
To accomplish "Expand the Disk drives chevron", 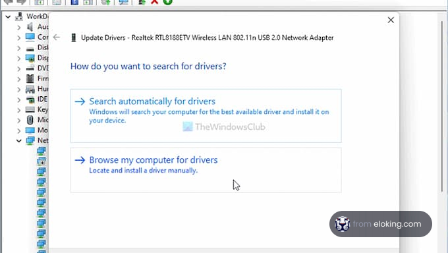I will coord(19,48).
